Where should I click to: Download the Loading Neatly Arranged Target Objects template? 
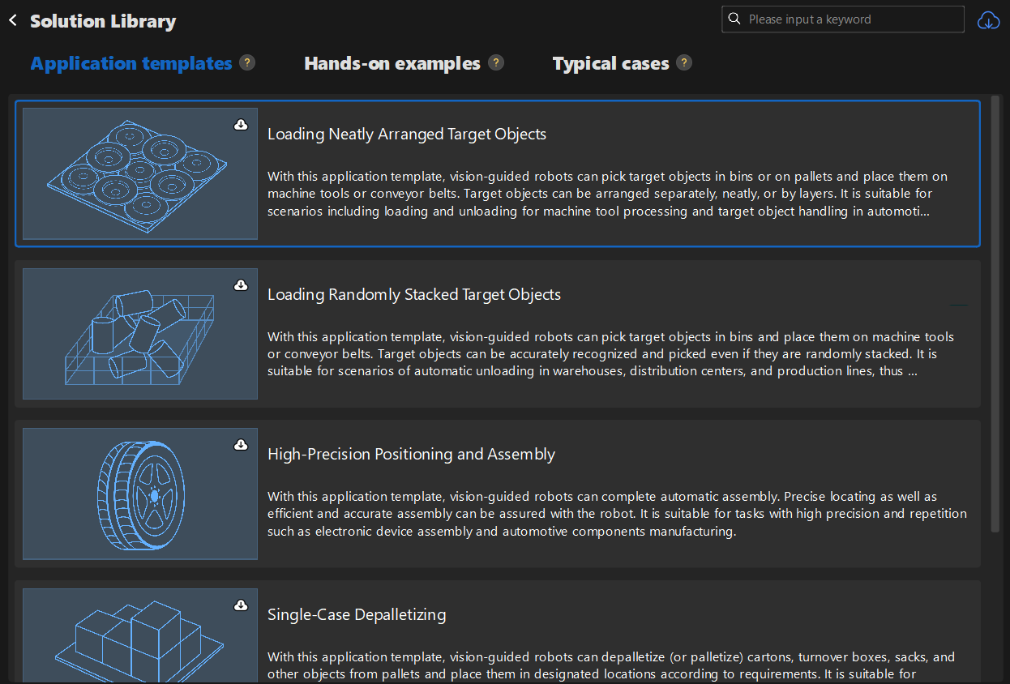(241, 125)
